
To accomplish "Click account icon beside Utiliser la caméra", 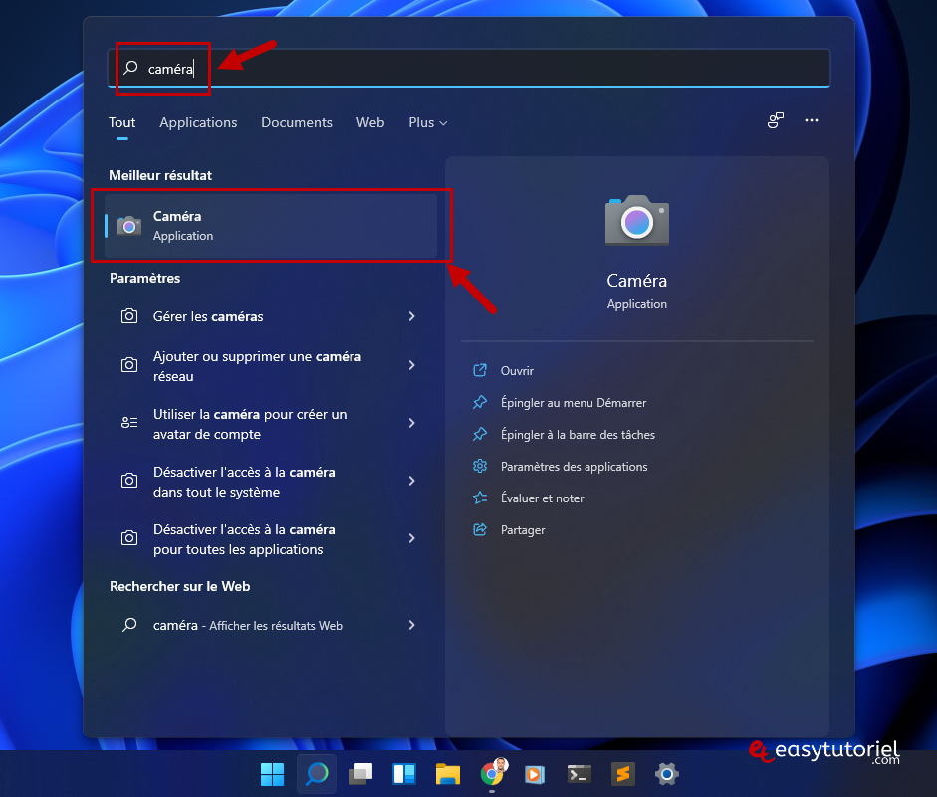I will point(129,423).
